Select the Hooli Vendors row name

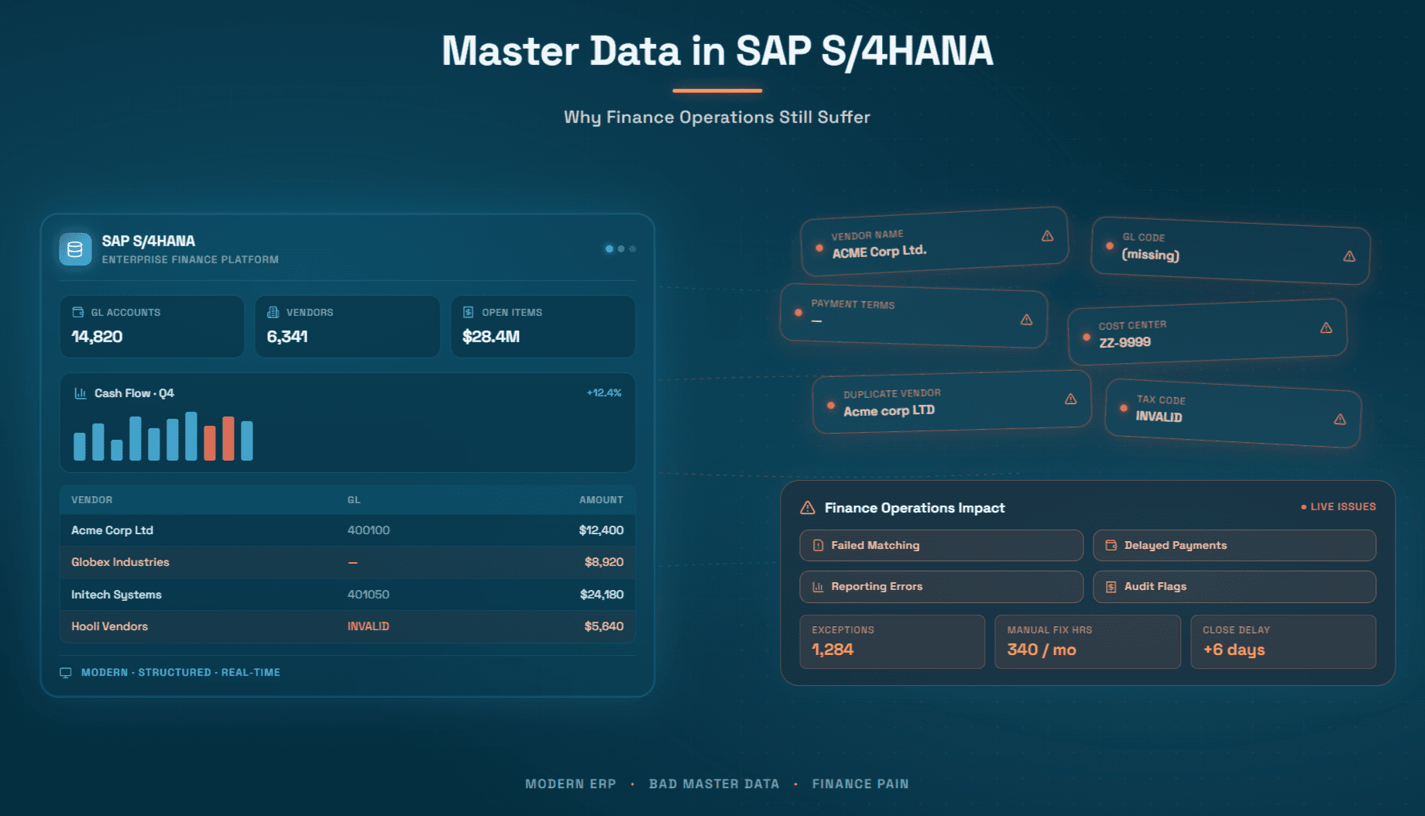109,626
